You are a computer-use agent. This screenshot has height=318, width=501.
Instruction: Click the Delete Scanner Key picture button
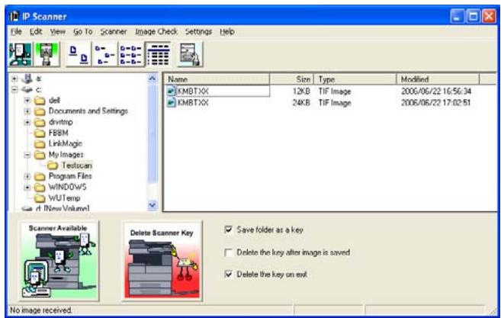(162, 261)
